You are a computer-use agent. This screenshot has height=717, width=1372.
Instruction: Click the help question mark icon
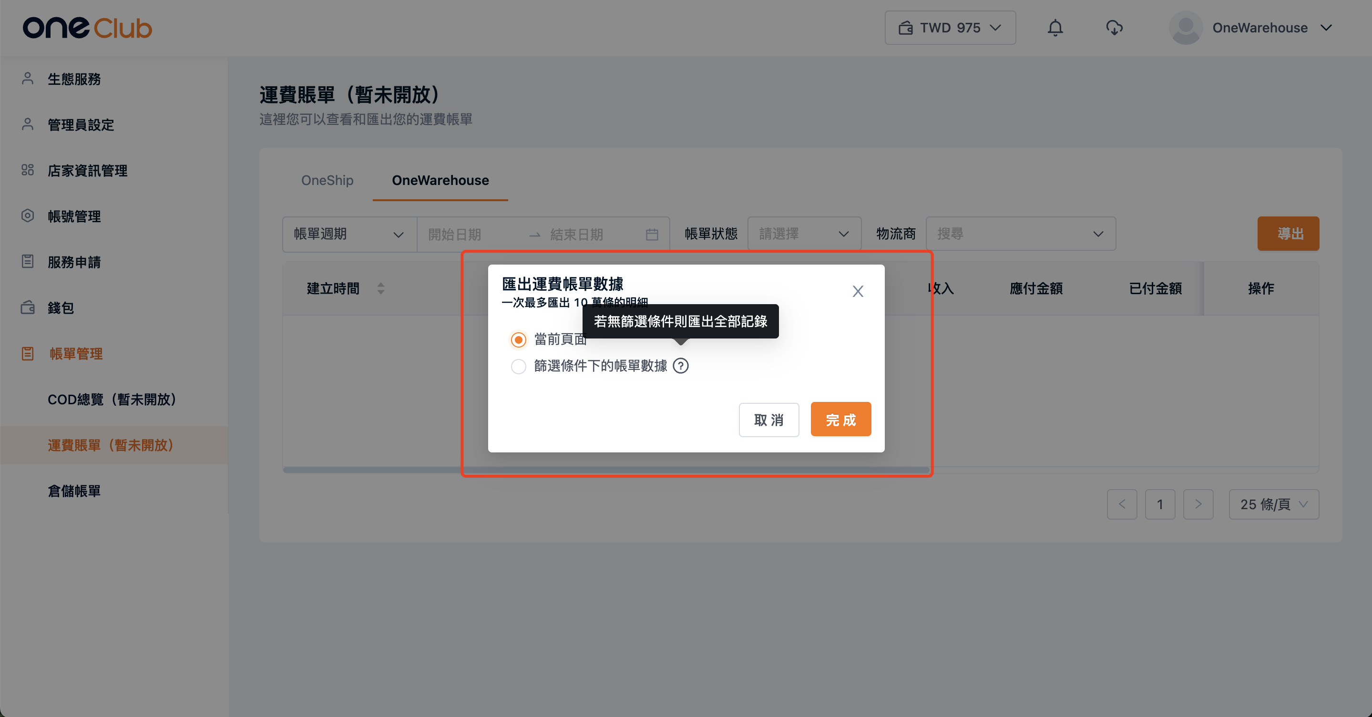680,366
